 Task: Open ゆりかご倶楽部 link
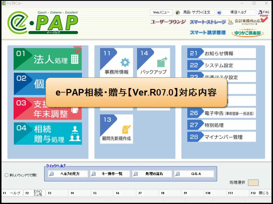pos(248,33)
